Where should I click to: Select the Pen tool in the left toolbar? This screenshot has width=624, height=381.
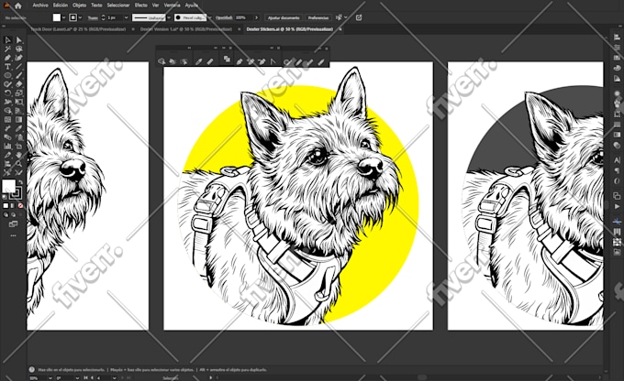[x=7, y=58]
